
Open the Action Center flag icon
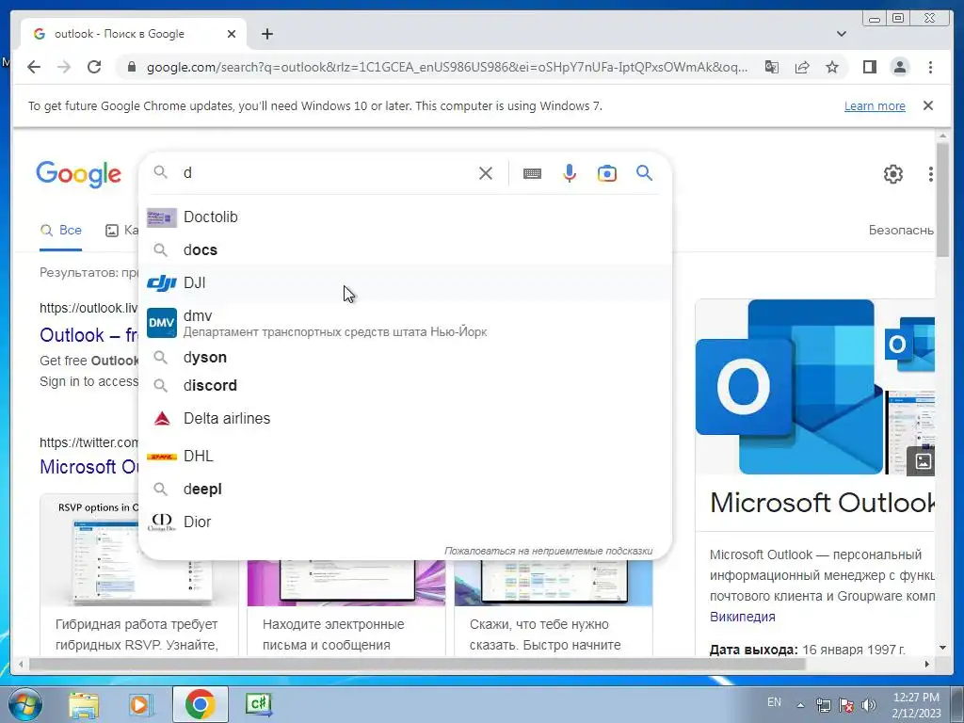[x=846, y=705]
